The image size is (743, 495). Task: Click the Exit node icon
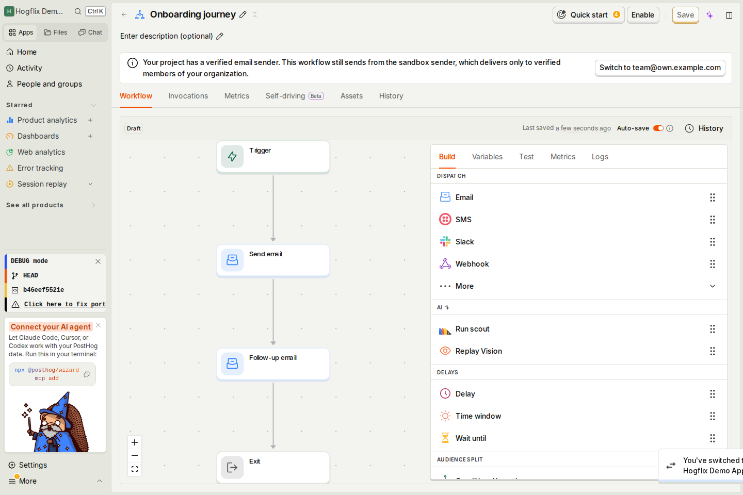pyautogui.click(x=232, y=467)
